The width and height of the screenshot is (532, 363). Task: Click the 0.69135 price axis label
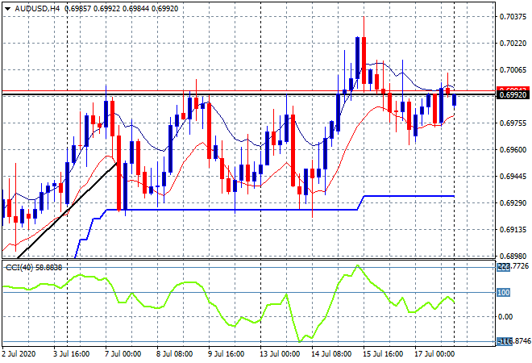coord(513,230)
